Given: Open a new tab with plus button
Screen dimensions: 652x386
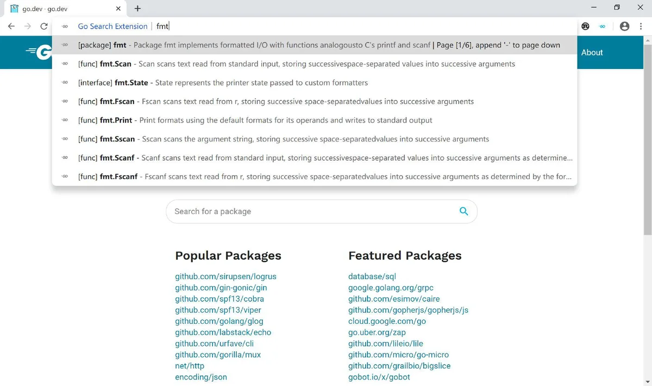Looking at the screenshot, I should point(137,8).
